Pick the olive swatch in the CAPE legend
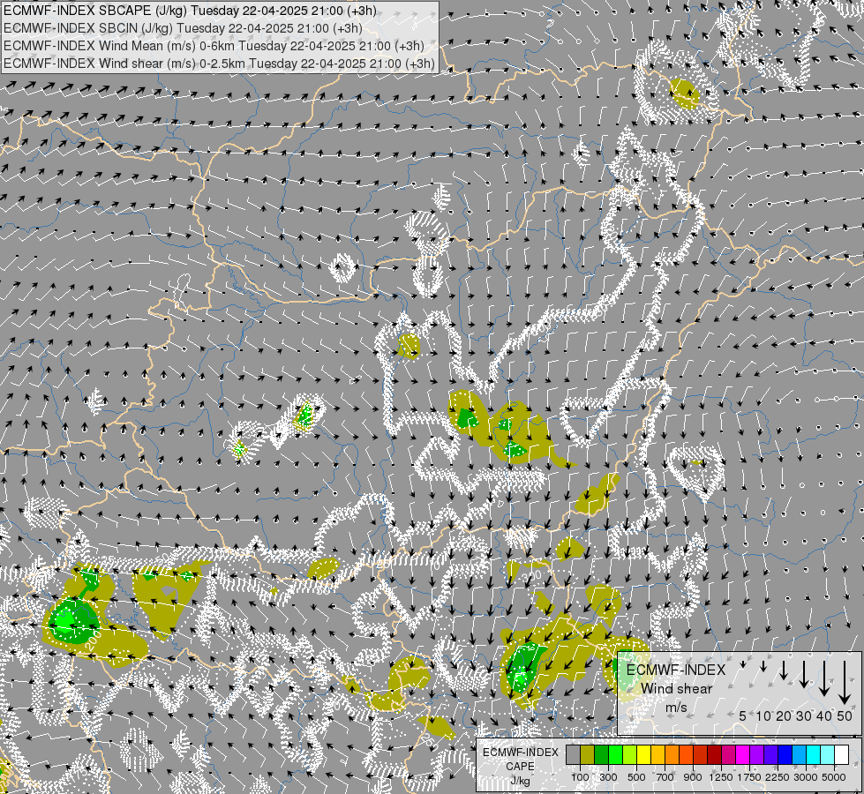Viewport: 864px width, 794px height. (x=588, y=754)
